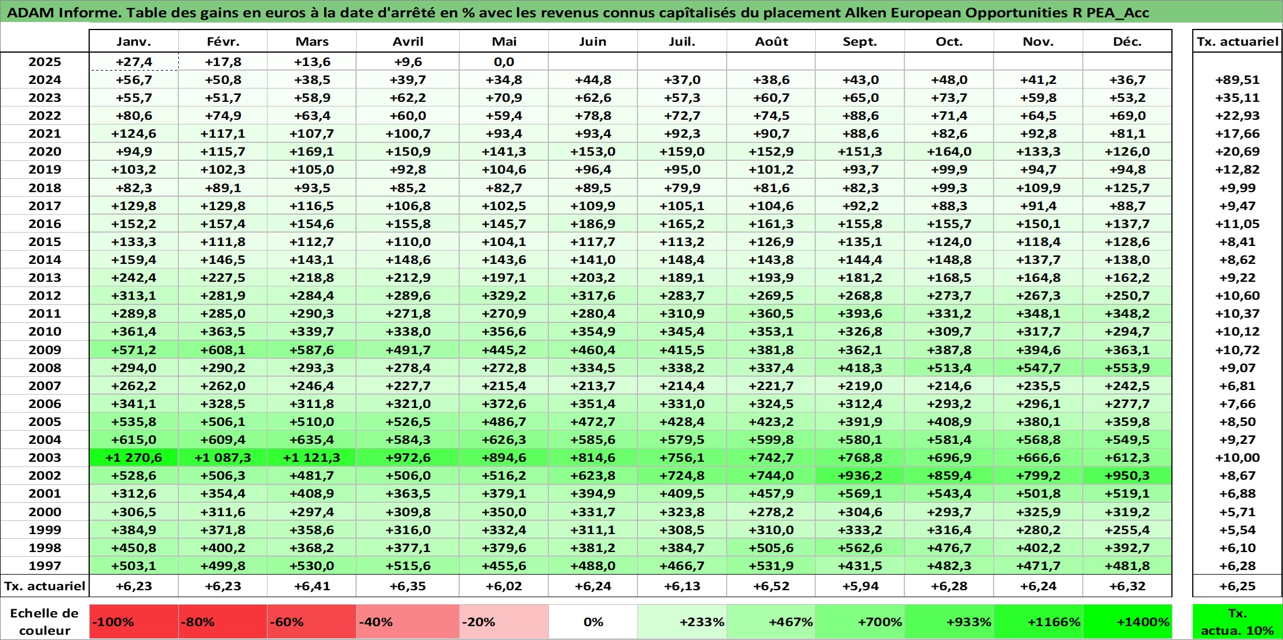Screen dimensions: 1283x640
Task: Select the Janv. column header
Action: pos(134,42)
